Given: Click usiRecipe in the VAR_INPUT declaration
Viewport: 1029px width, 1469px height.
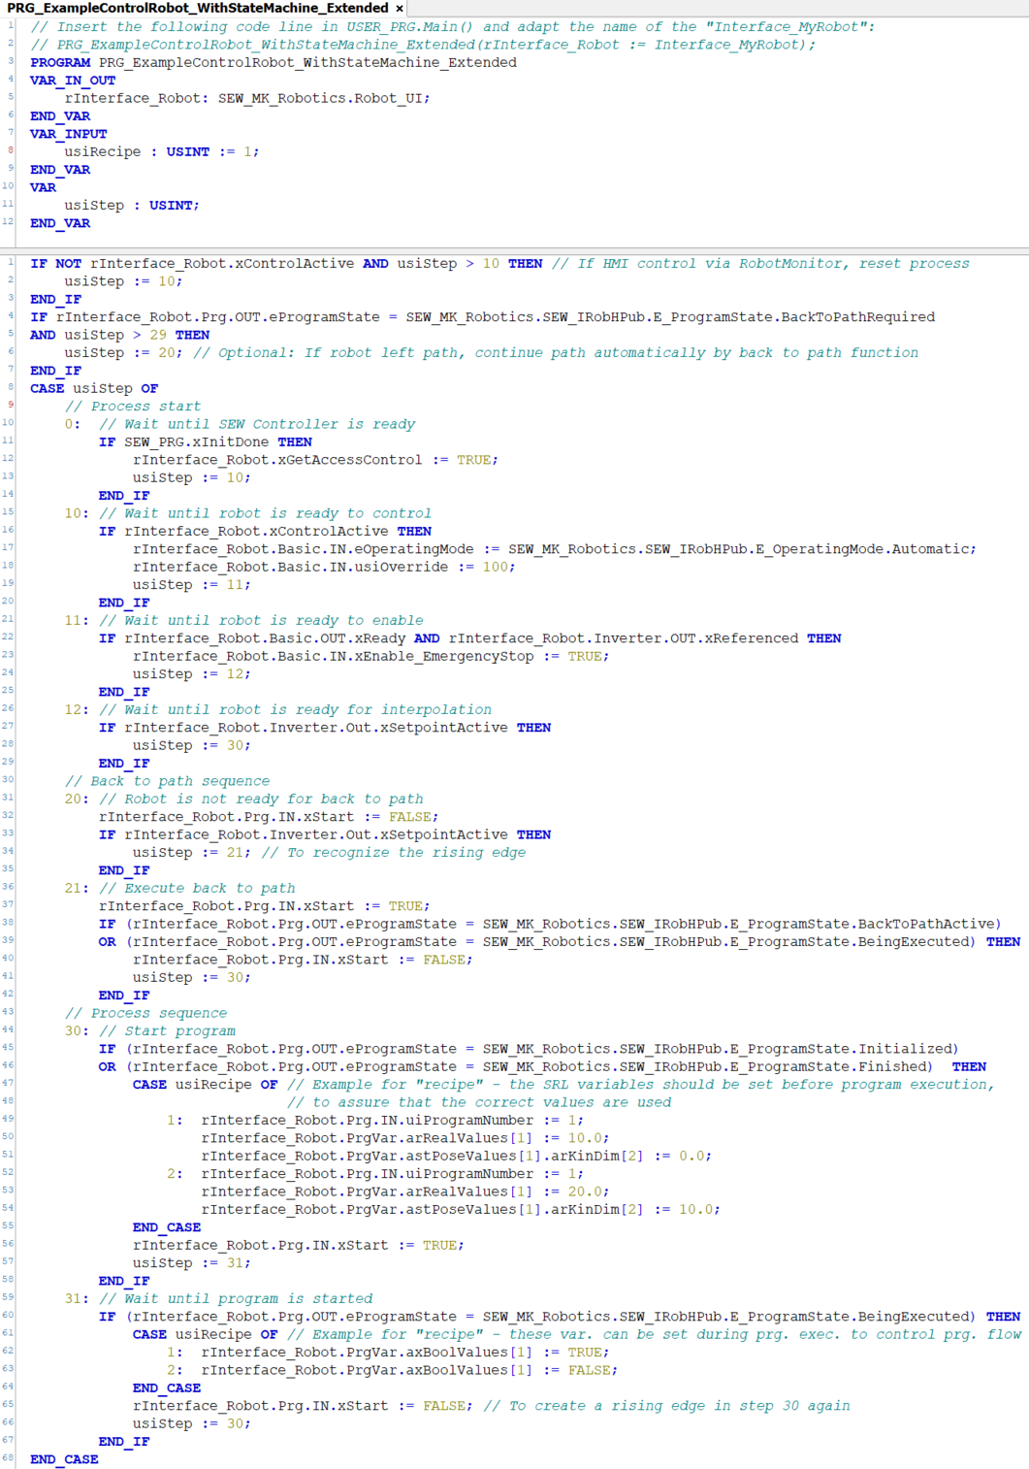Looking at the screenshot, I should [x=102, y=151].
